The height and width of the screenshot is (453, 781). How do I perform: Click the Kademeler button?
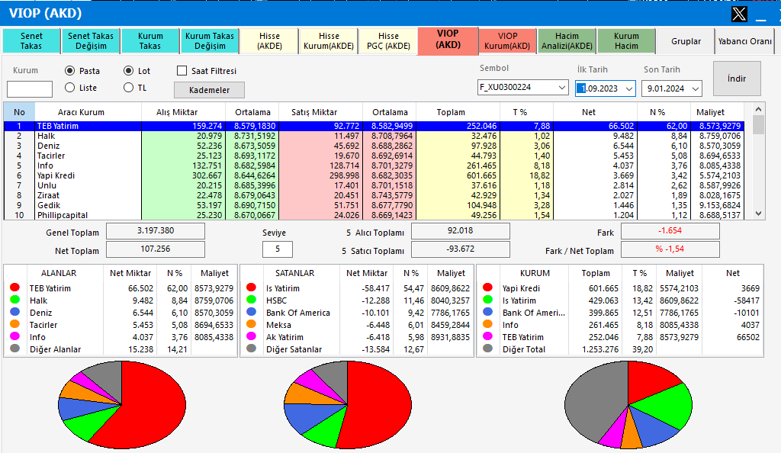[209, 90]
